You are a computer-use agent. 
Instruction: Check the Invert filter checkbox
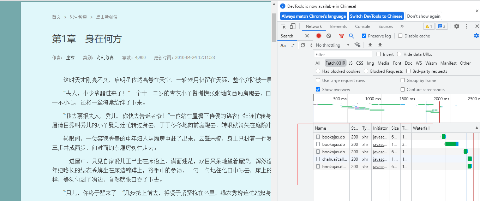[x=379, y=54]
